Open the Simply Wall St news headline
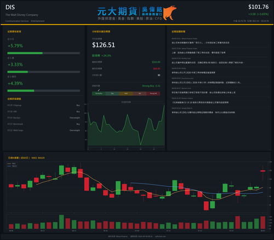 click(x=203, y=112)
